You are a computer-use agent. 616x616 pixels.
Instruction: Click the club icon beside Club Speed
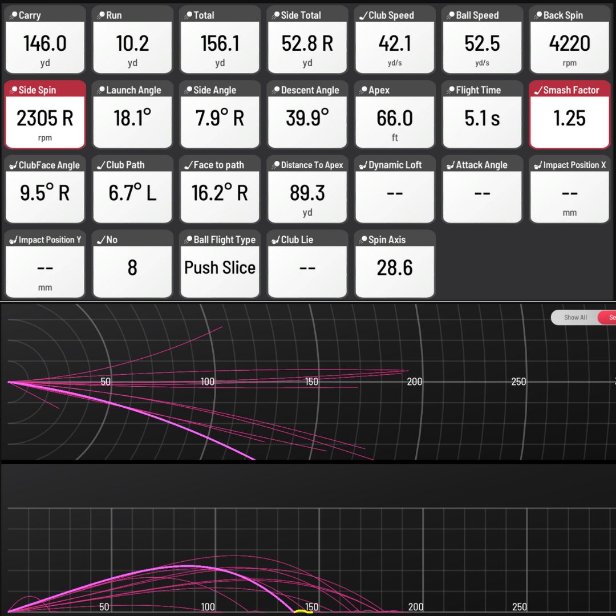363,15
